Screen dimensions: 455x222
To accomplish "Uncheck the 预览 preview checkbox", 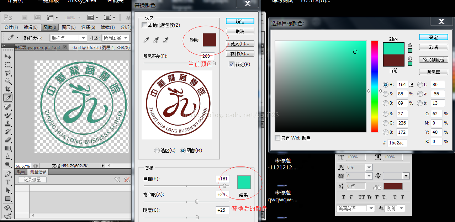I will coord(232,64).
